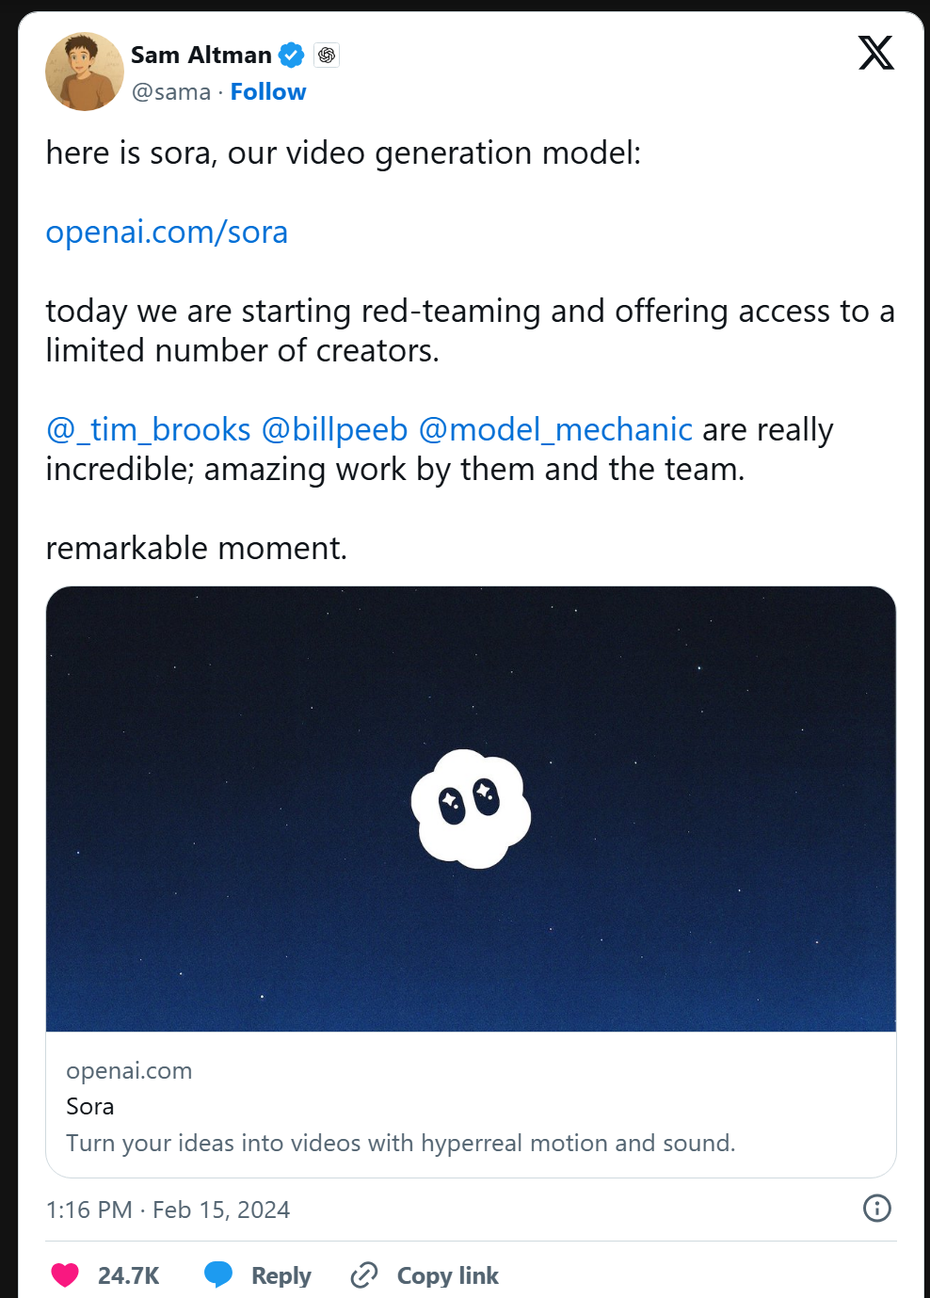The width and height of the screenshot is (930, 1298).
Task: Follow the @sama account
Action: [x=268, y=91]
